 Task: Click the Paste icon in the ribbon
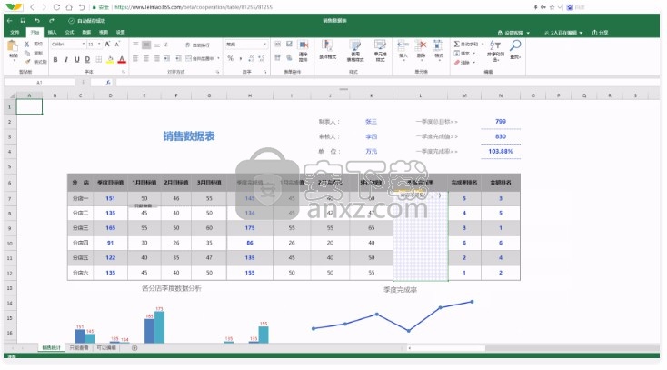[x=13, y=47]
